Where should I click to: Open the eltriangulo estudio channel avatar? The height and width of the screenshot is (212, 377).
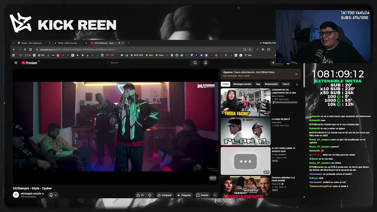(x=16, y=195)
